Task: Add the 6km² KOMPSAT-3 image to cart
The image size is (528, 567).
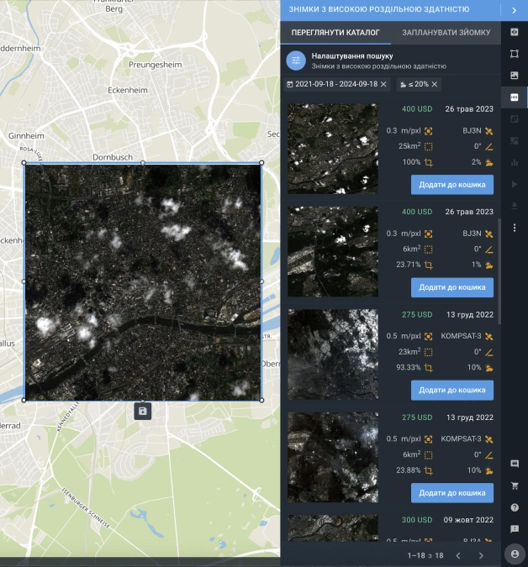Action: 452,493
